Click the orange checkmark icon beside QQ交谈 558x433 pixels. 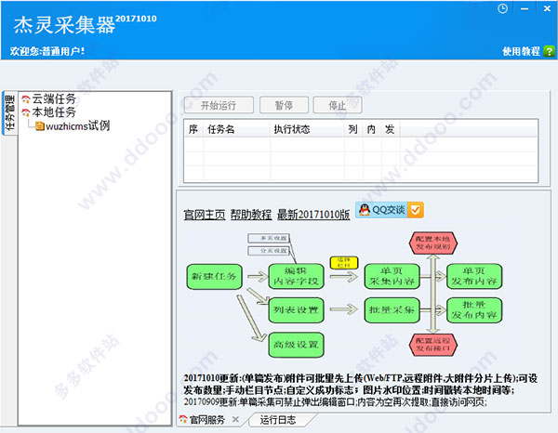tap(416, 210)
